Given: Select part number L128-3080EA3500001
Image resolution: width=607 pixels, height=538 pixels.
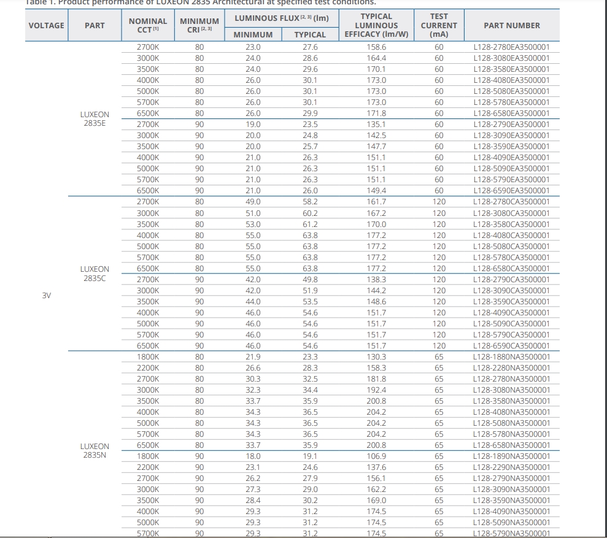Looking at the screenshot, I should coord(512,58).
